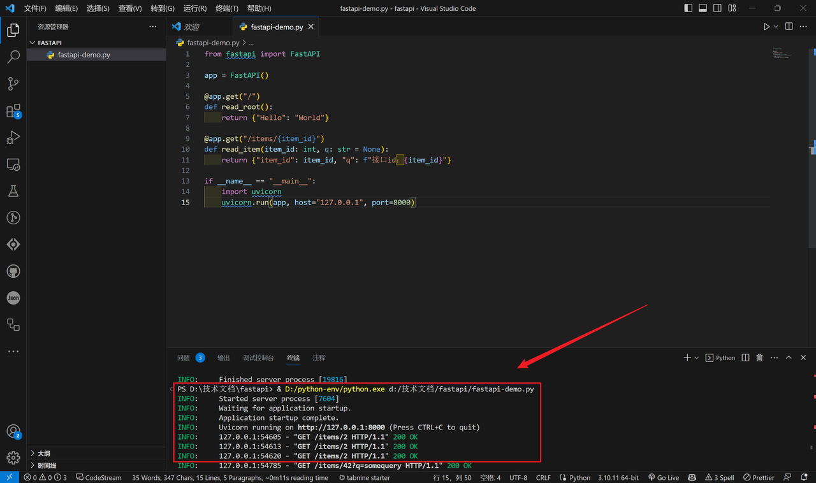Click Go Live in status bar
The image size is (816, 483).
coord(664,477)
